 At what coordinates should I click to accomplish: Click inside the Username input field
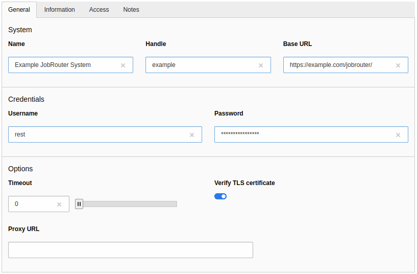pyautogui.click(x=97, y=134)
